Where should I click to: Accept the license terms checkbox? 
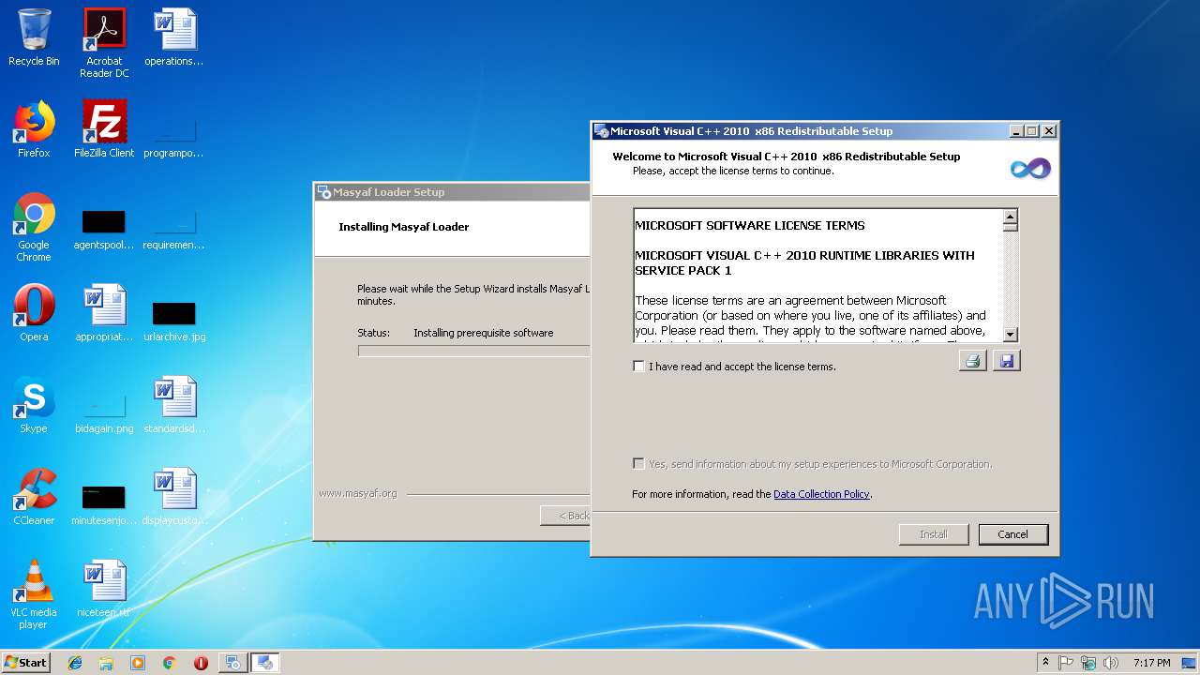639,367
